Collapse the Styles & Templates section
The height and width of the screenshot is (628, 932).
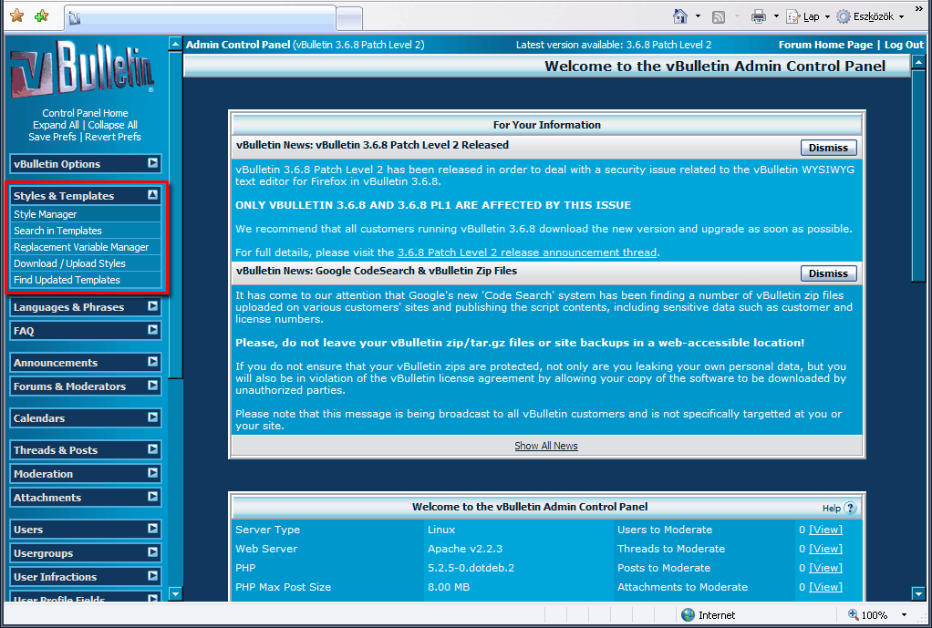point(152,195)
